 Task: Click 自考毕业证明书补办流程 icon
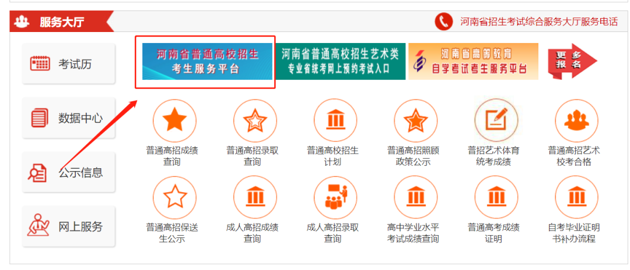pos(576,197)
